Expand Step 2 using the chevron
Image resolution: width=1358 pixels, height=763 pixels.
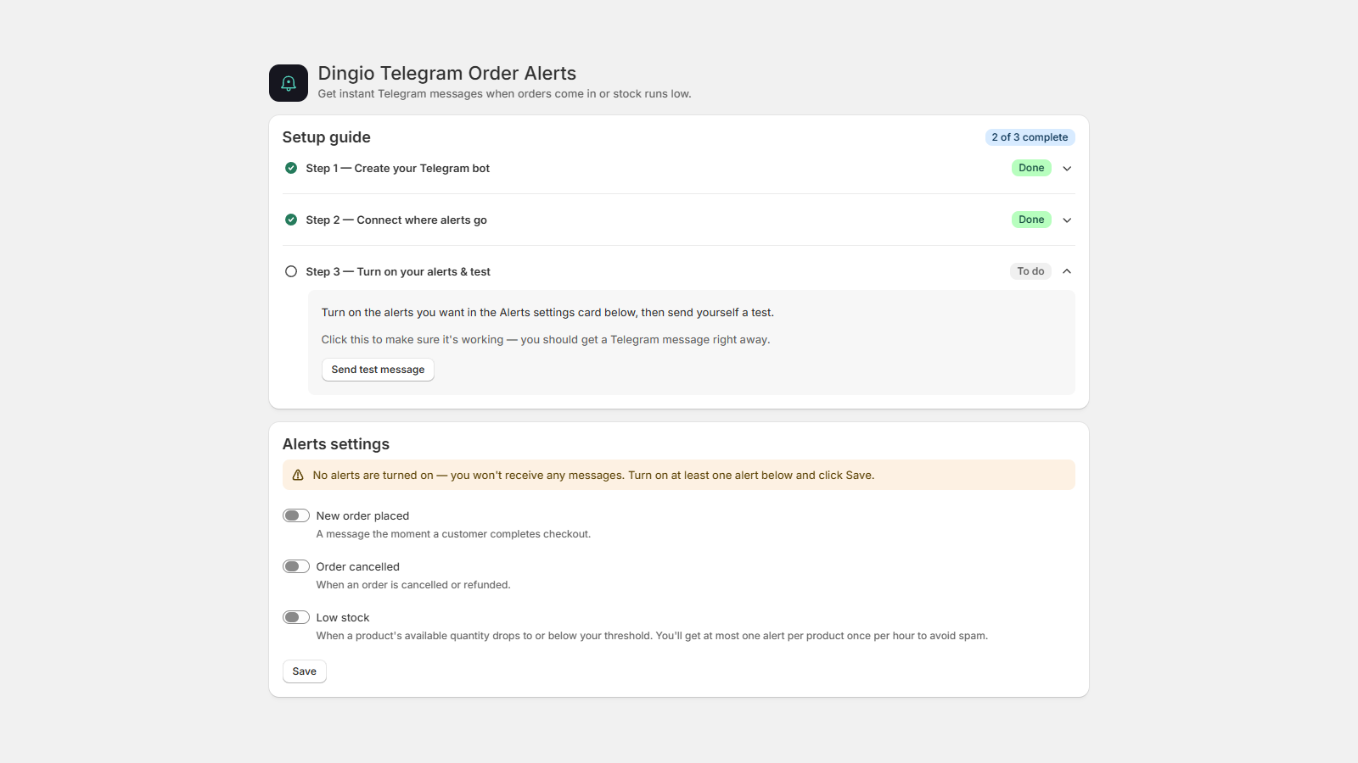[1067, 220]
